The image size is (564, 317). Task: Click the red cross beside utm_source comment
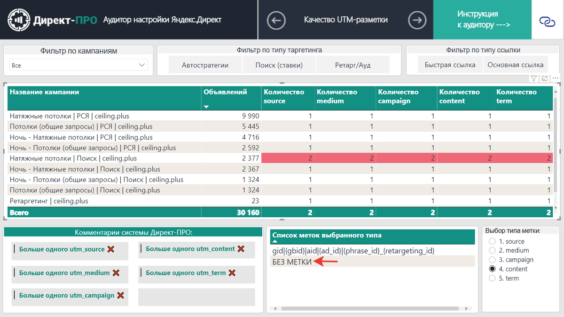[x=111, y=249]
